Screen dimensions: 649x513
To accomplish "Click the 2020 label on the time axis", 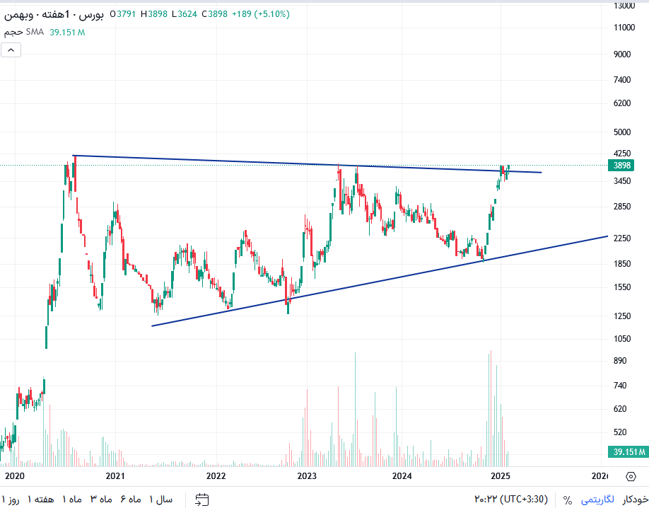I will 14,475.
